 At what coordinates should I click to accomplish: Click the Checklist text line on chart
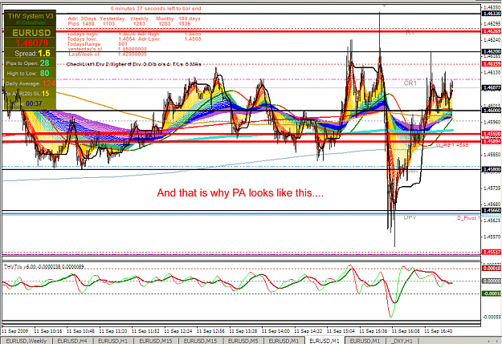click(133, 64)
